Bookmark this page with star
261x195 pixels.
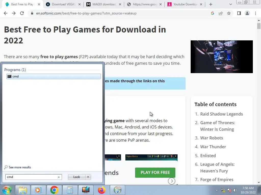coord(229,13)
